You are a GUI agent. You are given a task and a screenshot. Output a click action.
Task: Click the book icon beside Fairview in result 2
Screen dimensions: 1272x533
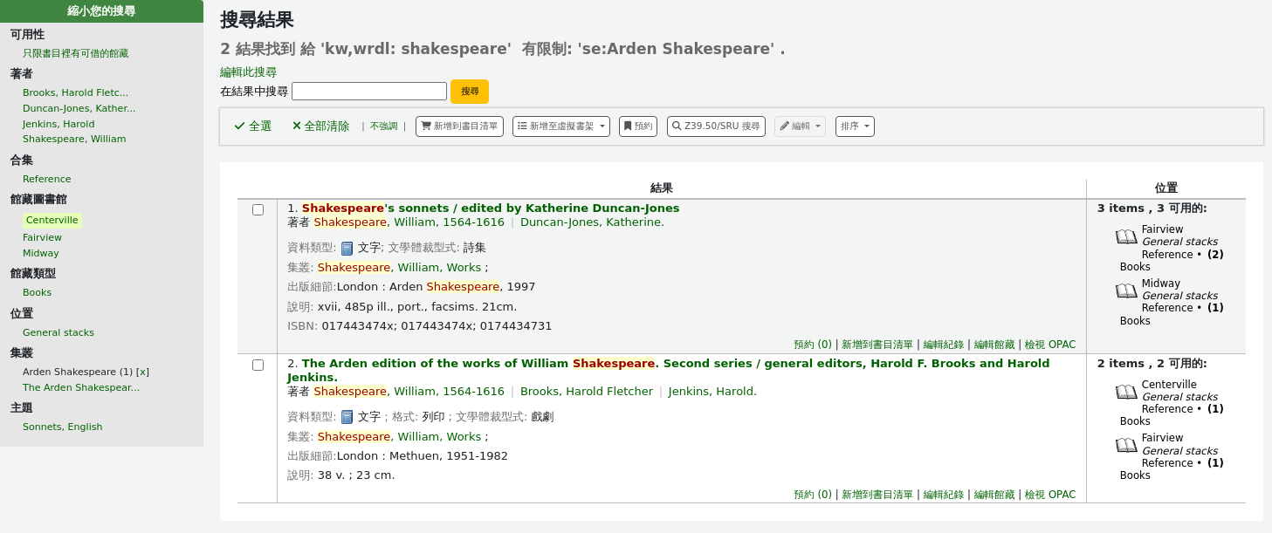[x=1126, y=445]
